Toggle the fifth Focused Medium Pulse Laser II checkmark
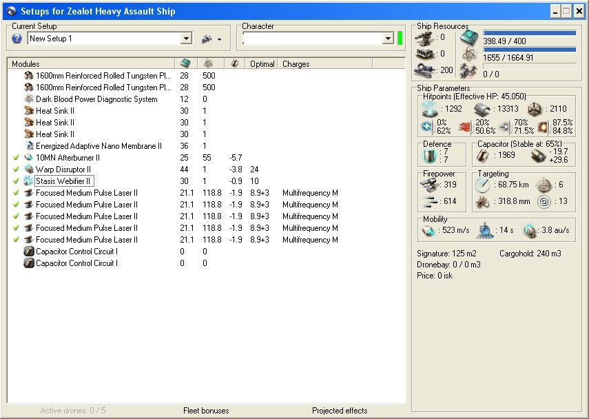Image resolution: width=589 pixels, height=419 pixels. (x=16, y=239)
